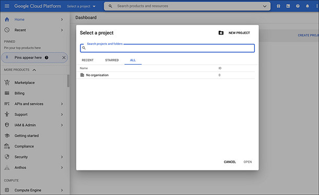This screenshot has width=319, height=195.
Task: Click the Pins appear here help icon
Action: point(46,58)
